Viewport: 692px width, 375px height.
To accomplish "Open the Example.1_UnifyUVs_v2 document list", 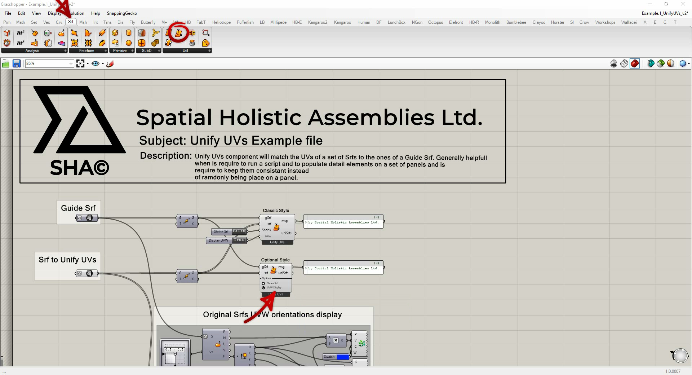I will point(665,13).
